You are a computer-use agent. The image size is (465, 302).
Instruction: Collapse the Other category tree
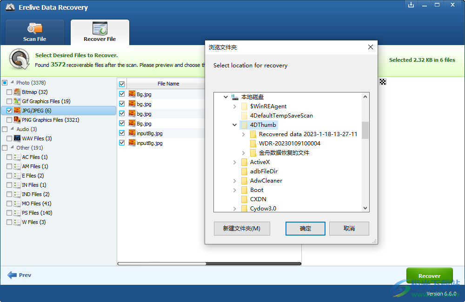12,147
